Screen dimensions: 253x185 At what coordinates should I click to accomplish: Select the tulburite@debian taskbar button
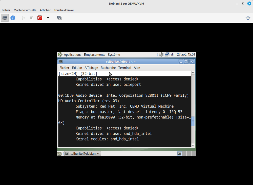(83, 154)
